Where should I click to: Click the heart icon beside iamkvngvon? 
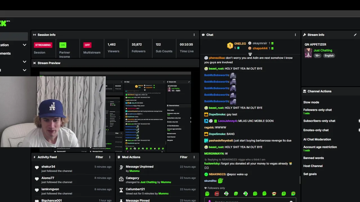pyautogui.click(x=37, y=190)
